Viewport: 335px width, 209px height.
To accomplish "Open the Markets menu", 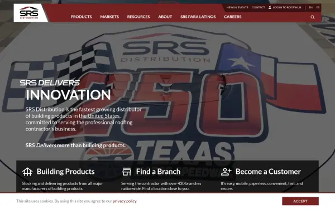I will [x=109, y=17].
